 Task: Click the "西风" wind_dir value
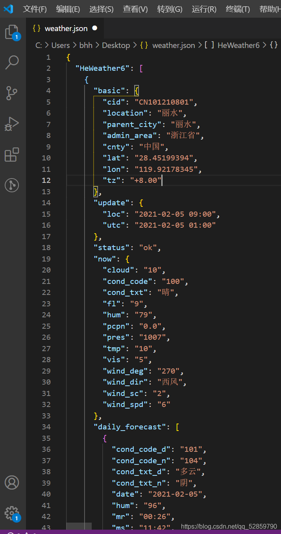(x=171, y=382)
